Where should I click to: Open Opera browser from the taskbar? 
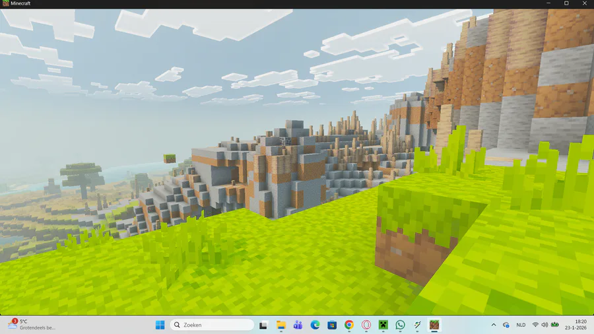tap(366, 325)
